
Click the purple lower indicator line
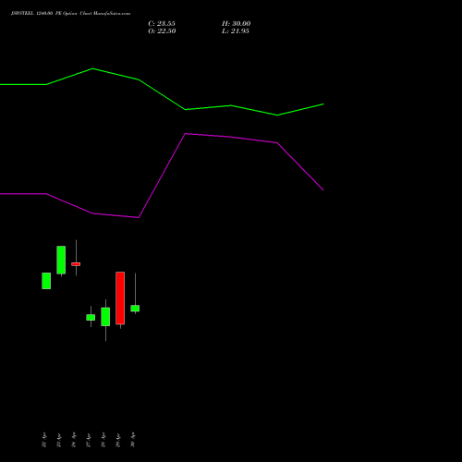[x=162, y=176]
